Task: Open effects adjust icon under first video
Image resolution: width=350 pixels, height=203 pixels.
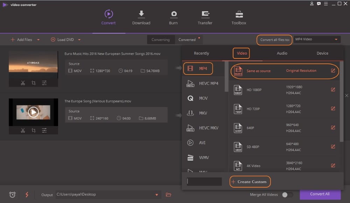Action: click(44, 83)
